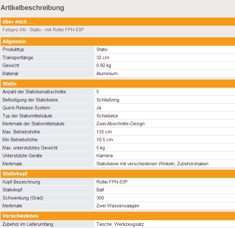This screenshot has height=228, width=235.
Task: Select the Allgemein section header
Action: [x=14, y=41]
